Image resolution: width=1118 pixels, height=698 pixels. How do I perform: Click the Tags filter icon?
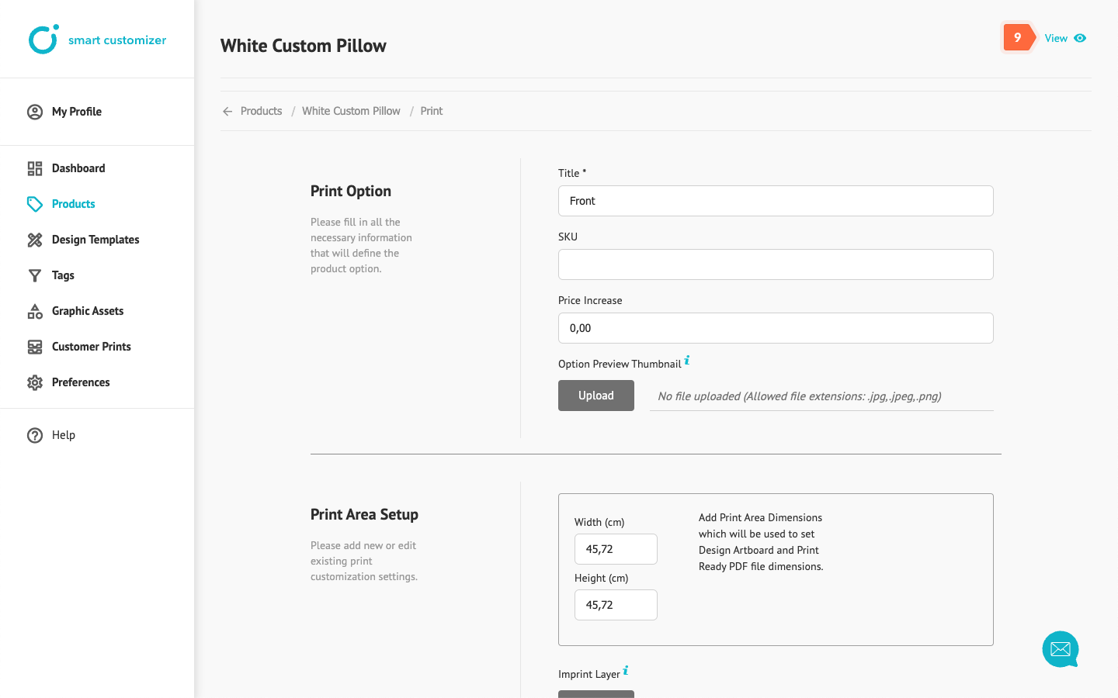pyautogui.click(x=35, y=275)
